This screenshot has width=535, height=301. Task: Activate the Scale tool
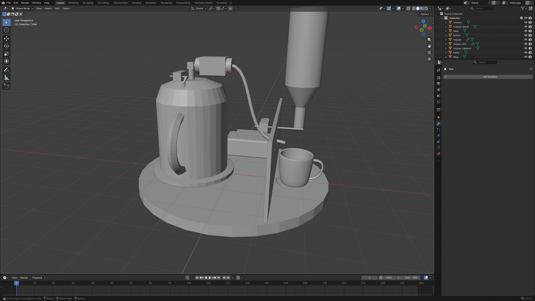coord(7,54)
